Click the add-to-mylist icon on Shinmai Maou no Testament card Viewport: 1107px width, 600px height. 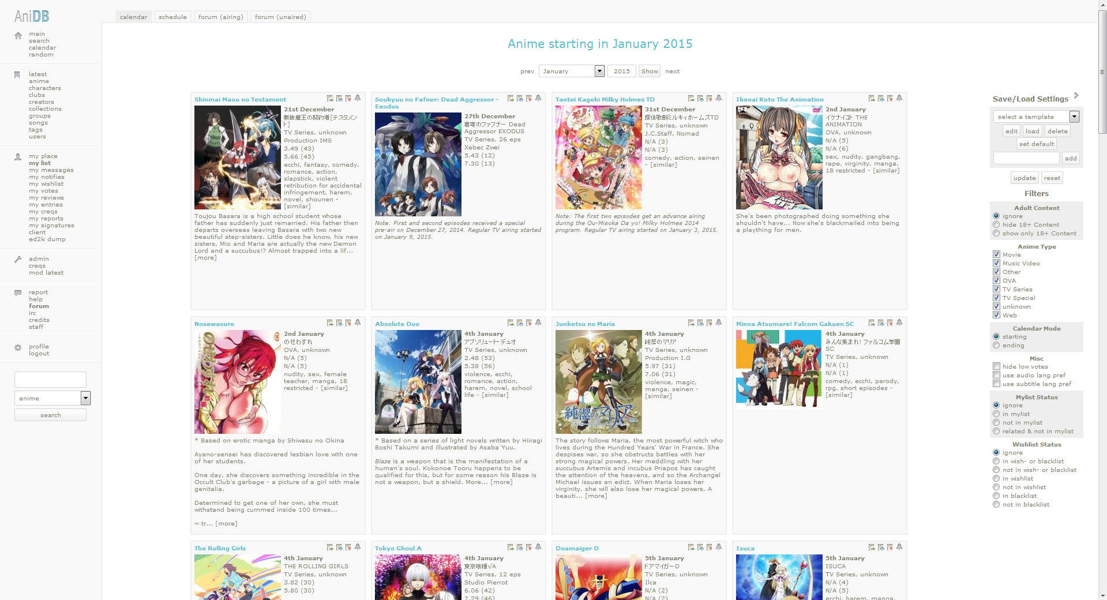coord(330,99)
